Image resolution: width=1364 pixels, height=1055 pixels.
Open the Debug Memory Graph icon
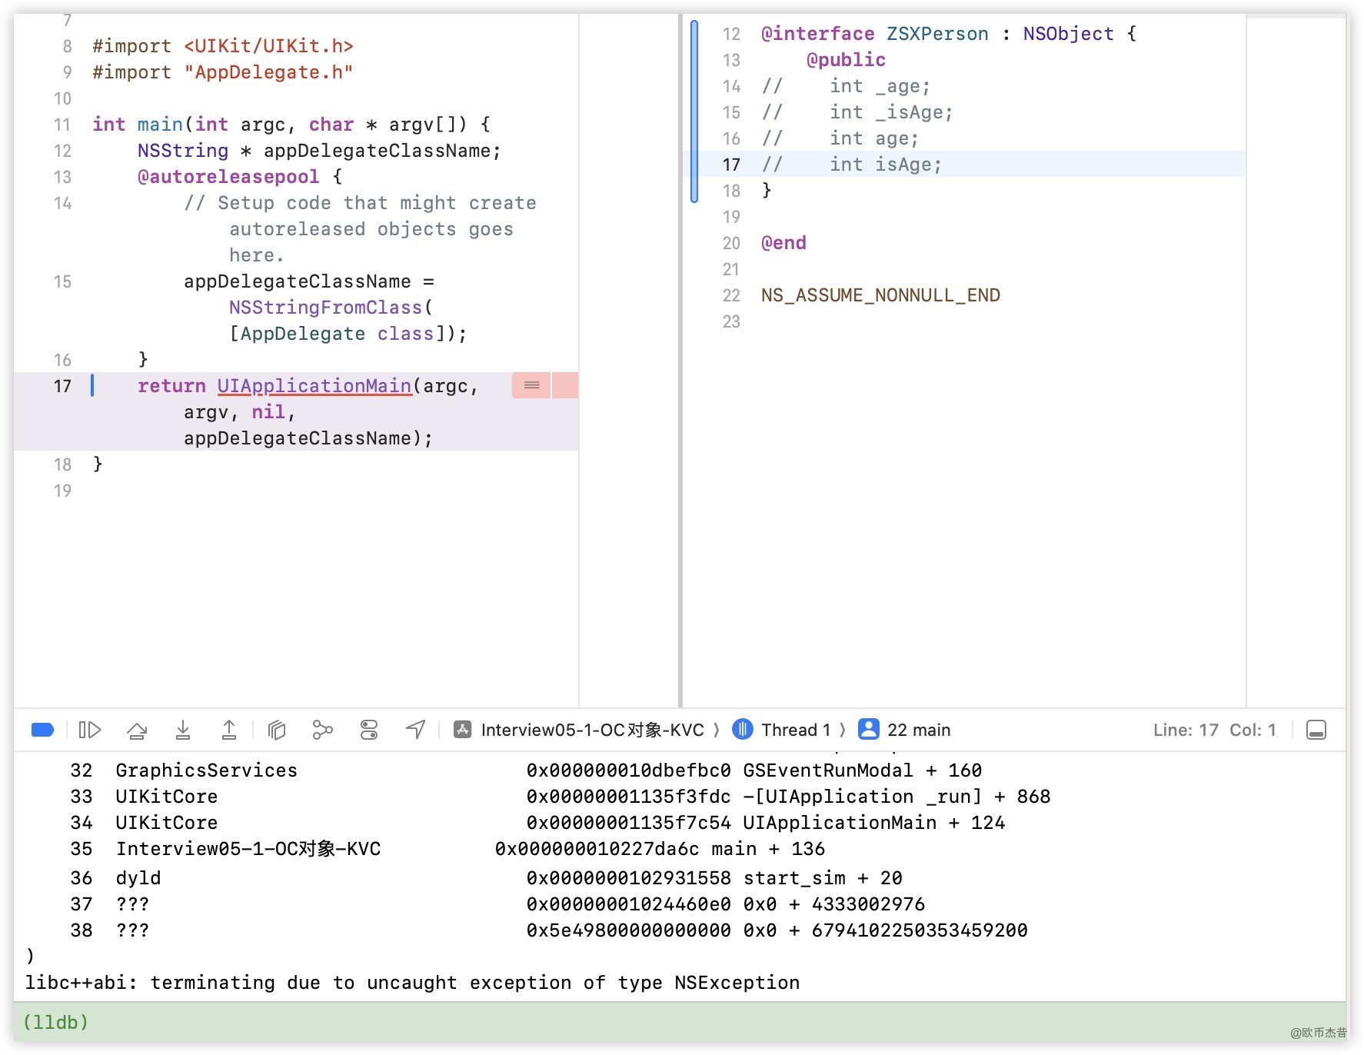tap(323, 730)
